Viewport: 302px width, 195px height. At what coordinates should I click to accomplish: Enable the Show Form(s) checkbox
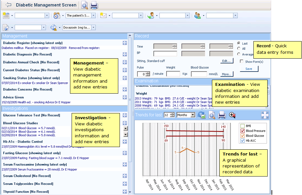tap(241, 62)
